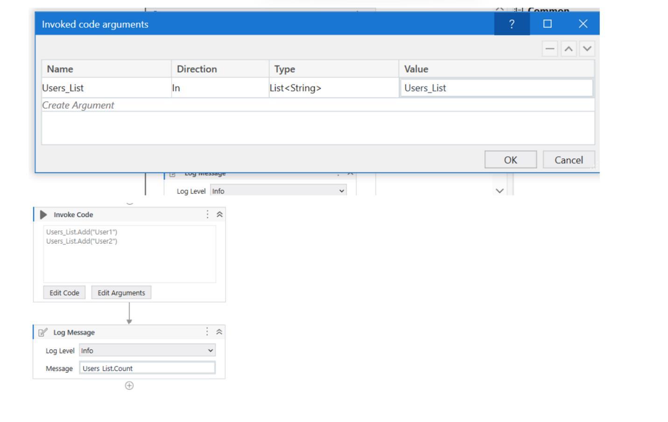Click the Invoke Code play icon
The image size is (668, 422).
click(43, 214)
